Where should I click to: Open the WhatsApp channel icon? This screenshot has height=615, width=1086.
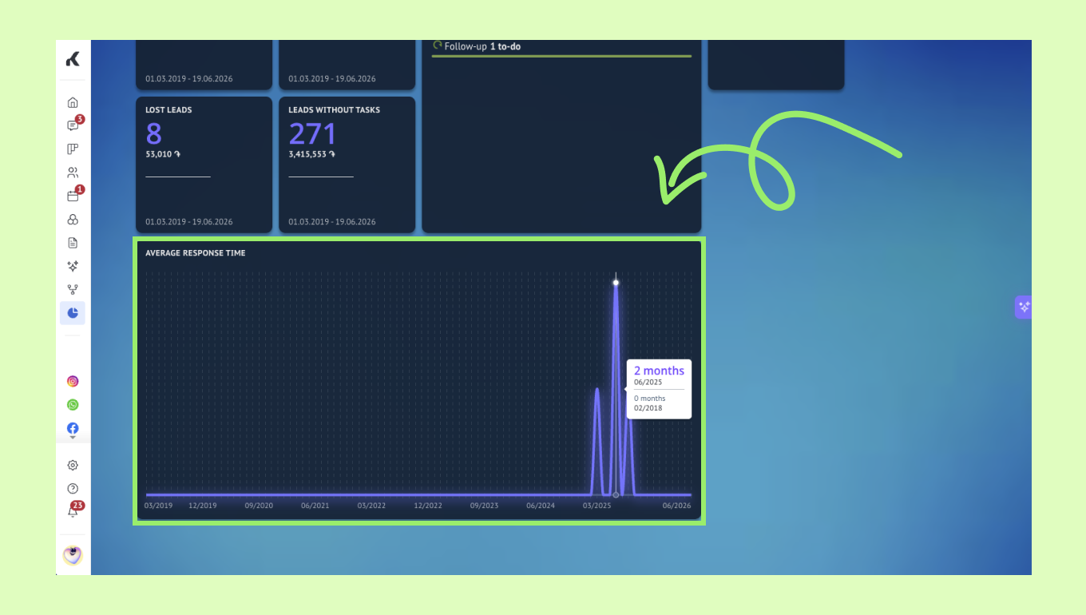(73, 405)
